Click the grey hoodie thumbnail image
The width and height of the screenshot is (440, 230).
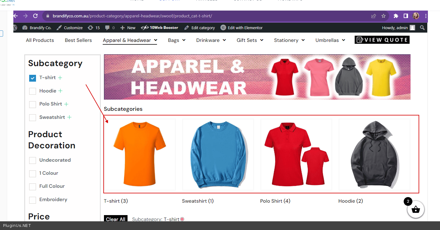(x=375, y=155)
